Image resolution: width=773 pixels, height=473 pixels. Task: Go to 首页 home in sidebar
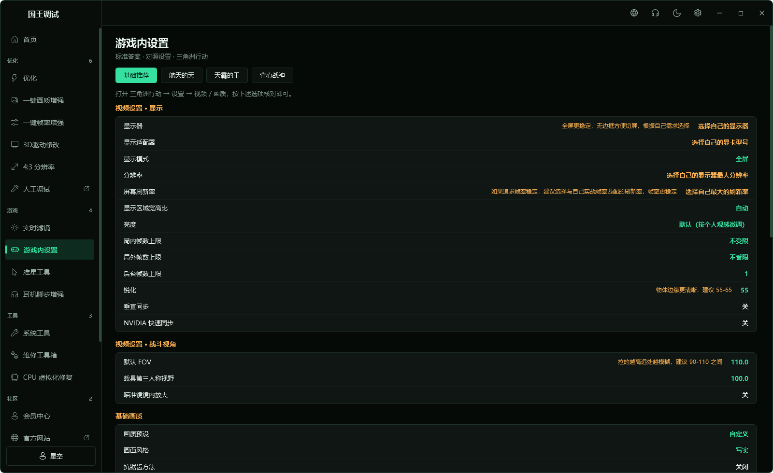(50, 40)
